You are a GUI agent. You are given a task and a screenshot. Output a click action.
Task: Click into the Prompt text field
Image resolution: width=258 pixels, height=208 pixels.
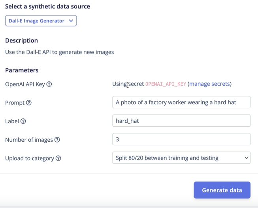[x=181, y=102]
